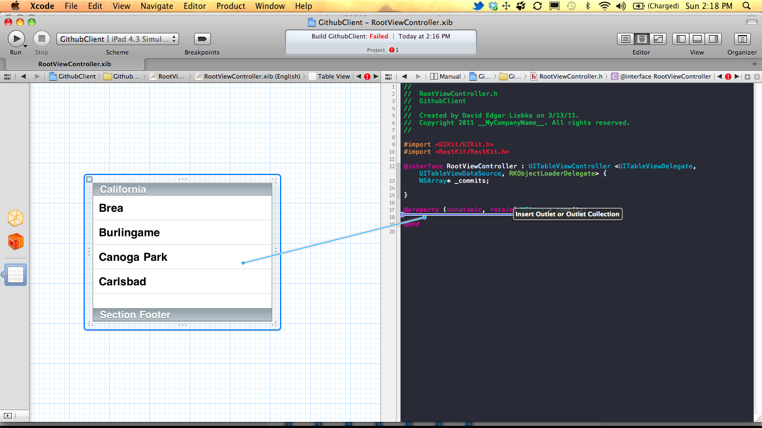Open the Navigate menu
This screenshot has height=428, width=762.
[x=157, y=6]
